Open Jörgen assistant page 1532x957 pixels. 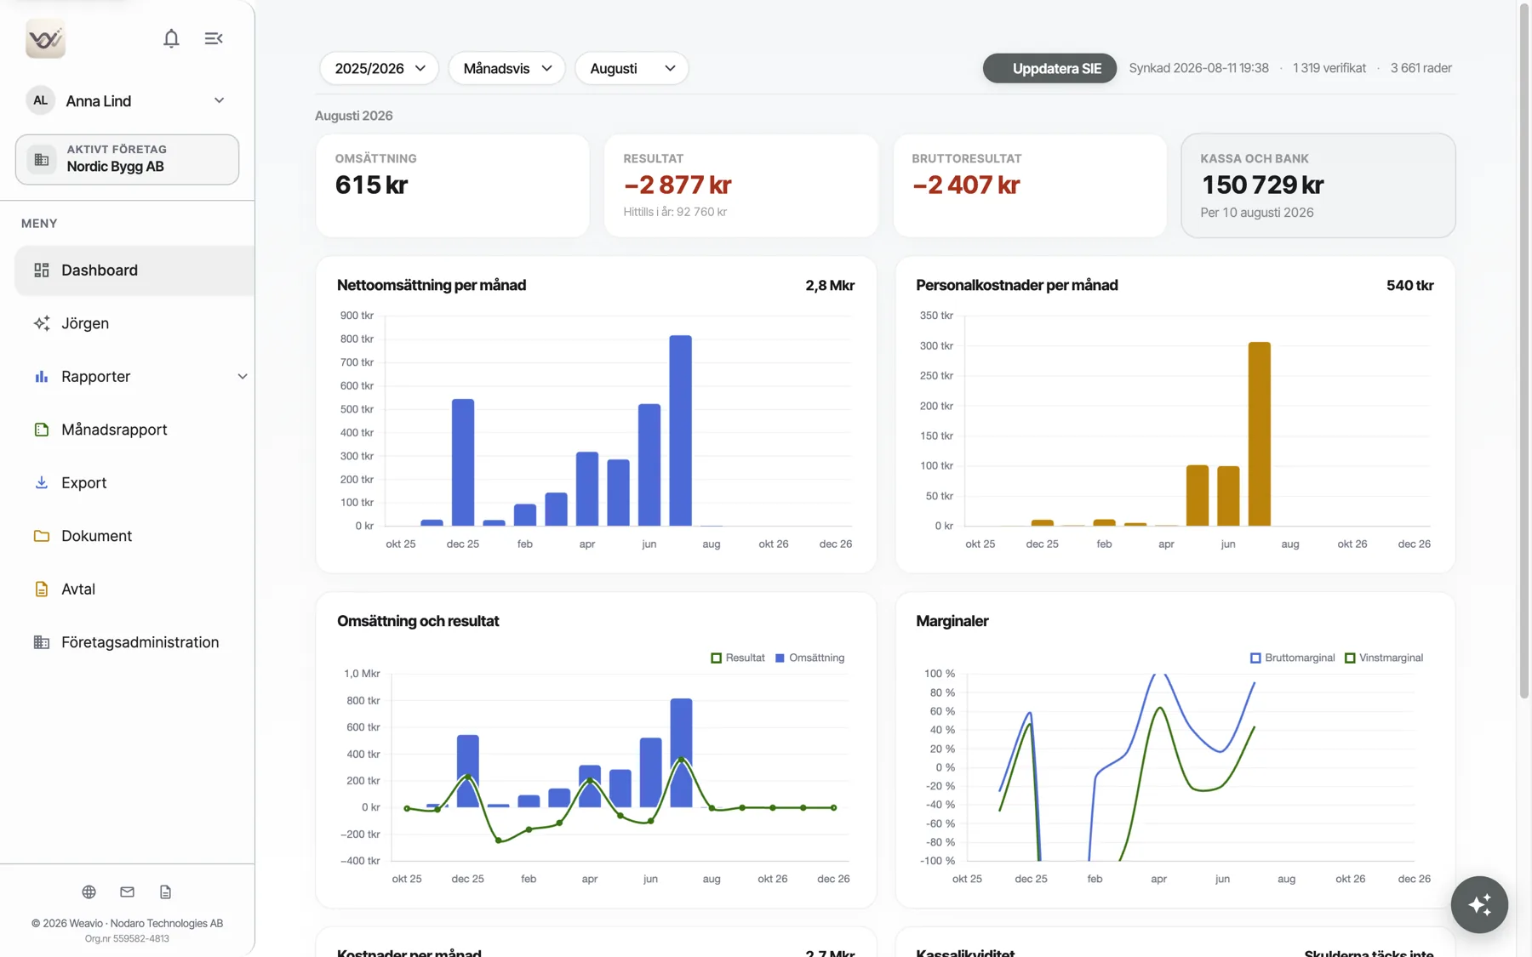coord(134,323)
